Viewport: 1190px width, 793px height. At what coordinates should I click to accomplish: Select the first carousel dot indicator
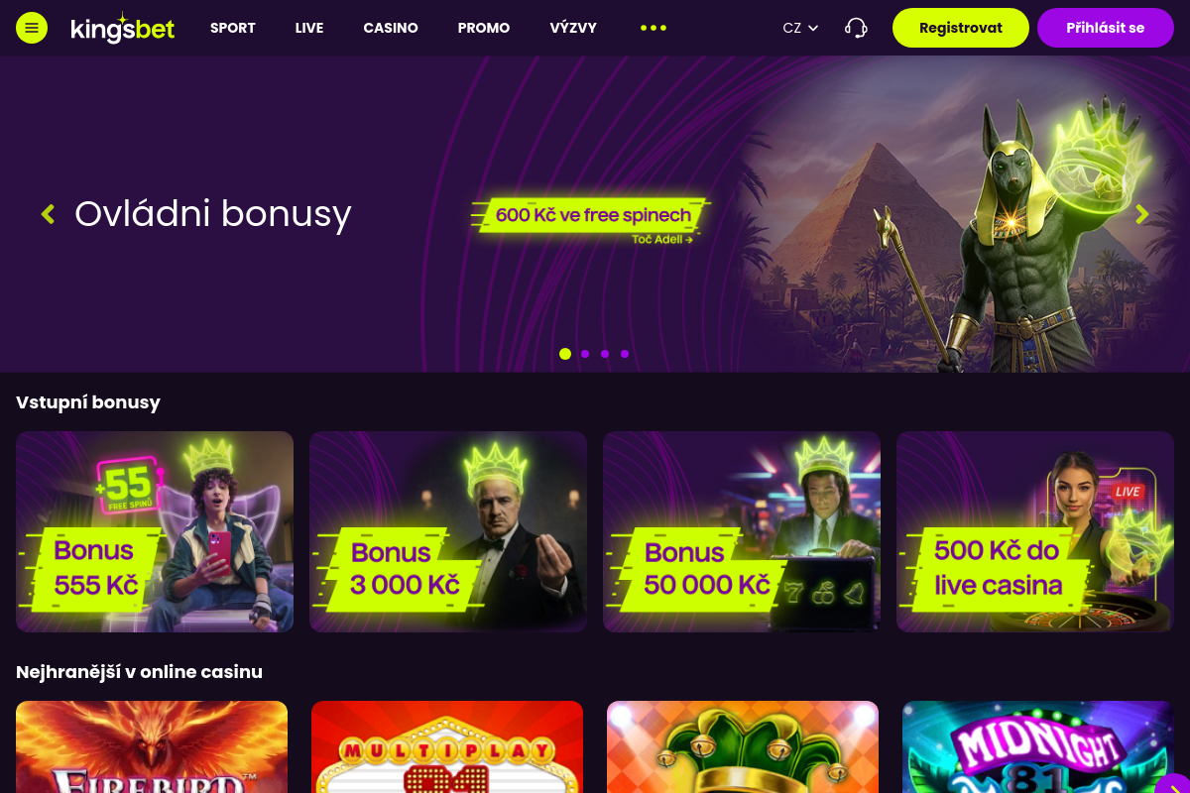coord(565,354)
